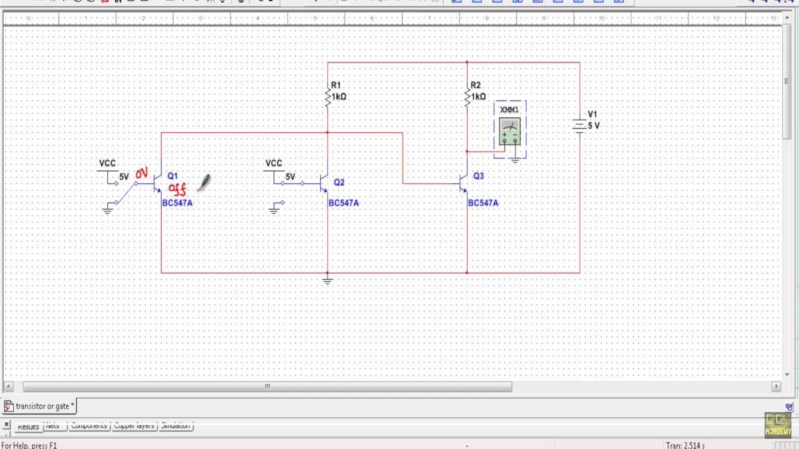Click the vertical scrollbar up arrow
Viewport: 799px width, 449px height.
[787, 17]
